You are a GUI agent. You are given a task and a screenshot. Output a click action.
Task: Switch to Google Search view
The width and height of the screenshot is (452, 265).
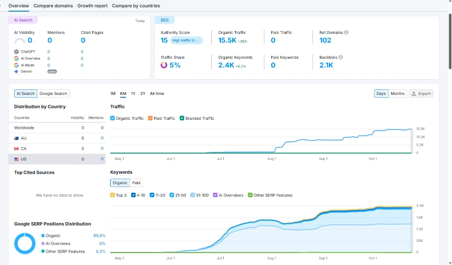(x=53, y=93)
